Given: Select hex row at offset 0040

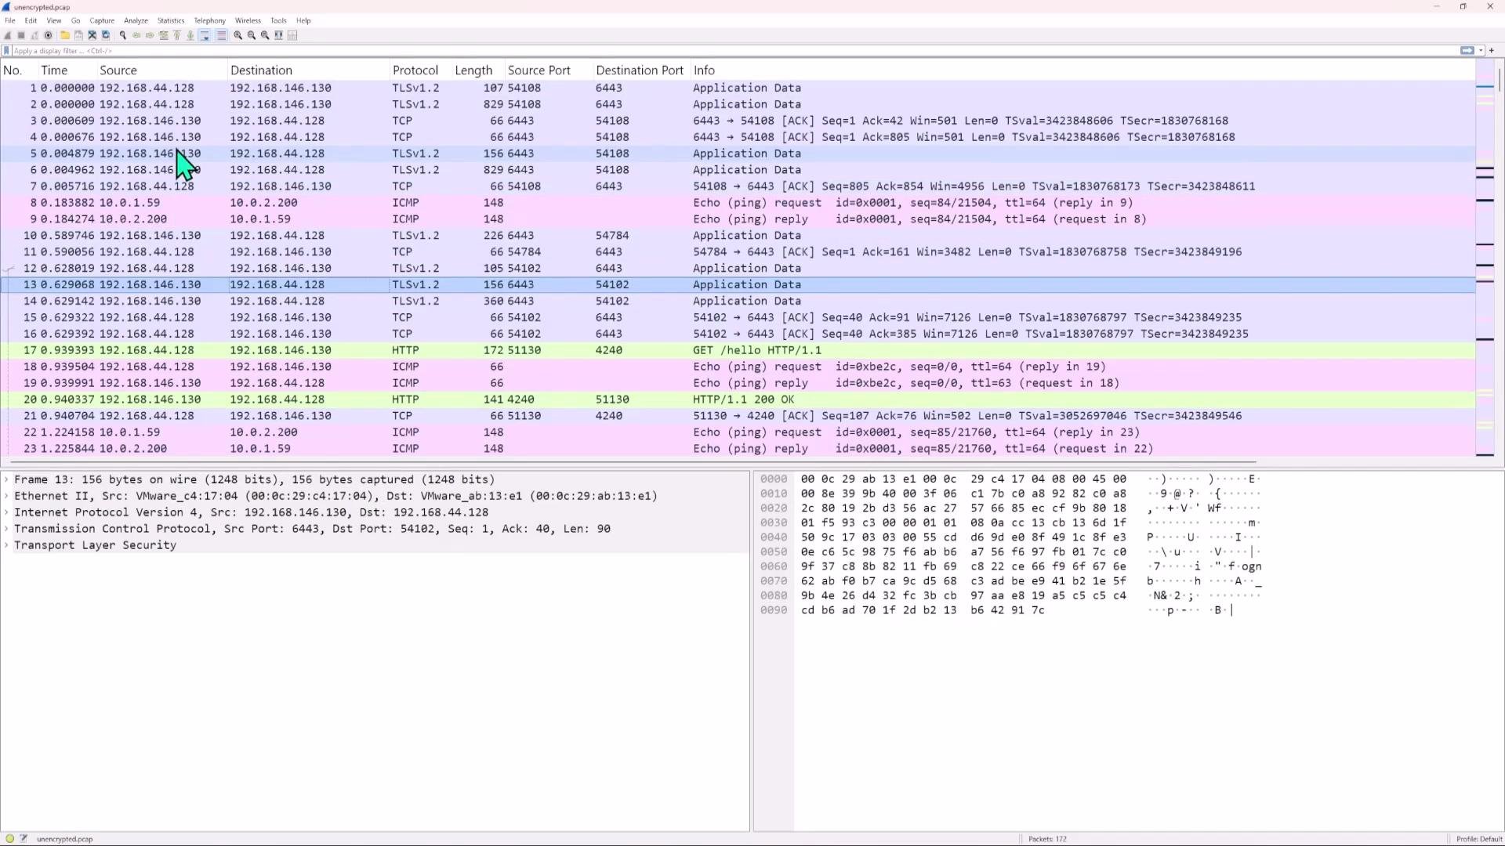Looking at the screenshot, I should pos(1011,537).
